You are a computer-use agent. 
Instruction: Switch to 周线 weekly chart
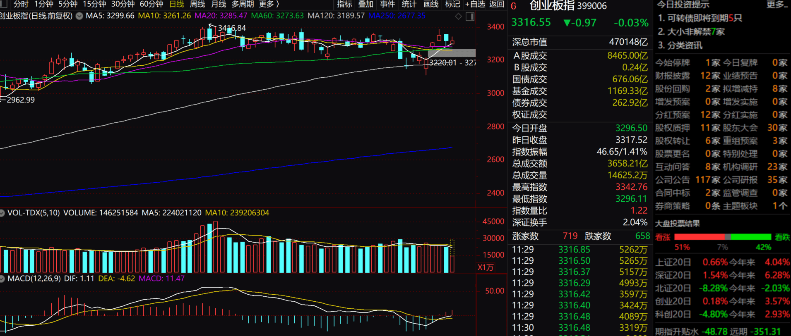point(197,4)
